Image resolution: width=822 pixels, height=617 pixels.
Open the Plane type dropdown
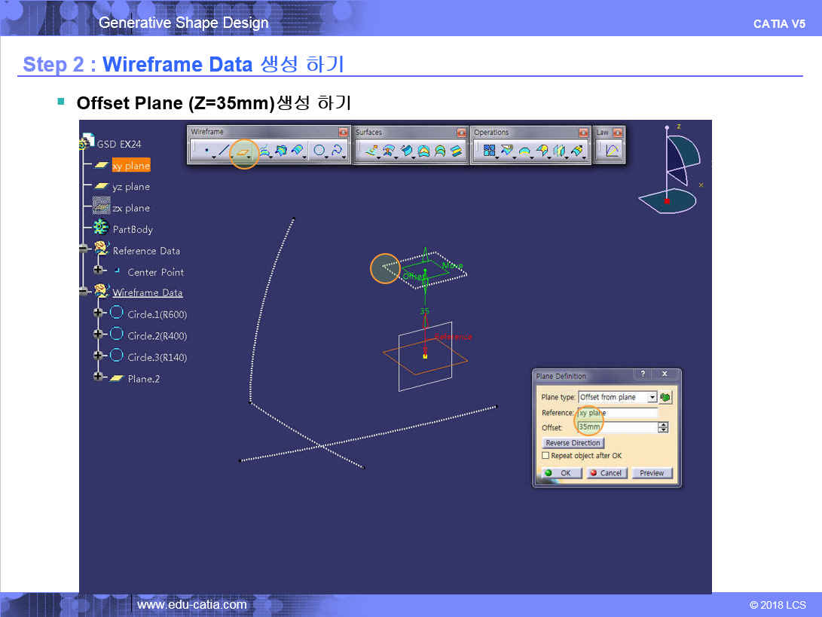pyautogui.click(x=652, y=398)
